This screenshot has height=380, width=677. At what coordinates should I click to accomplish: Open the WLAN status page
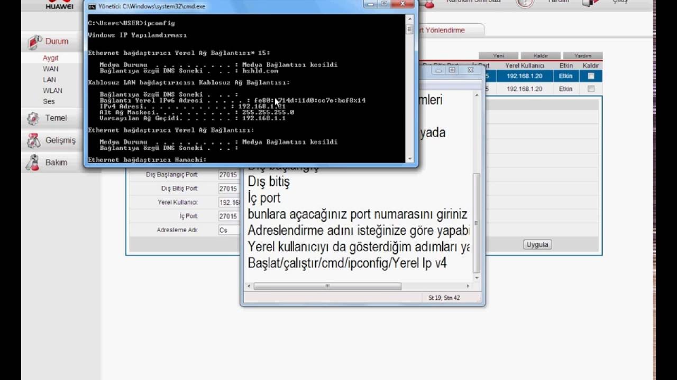52,90
